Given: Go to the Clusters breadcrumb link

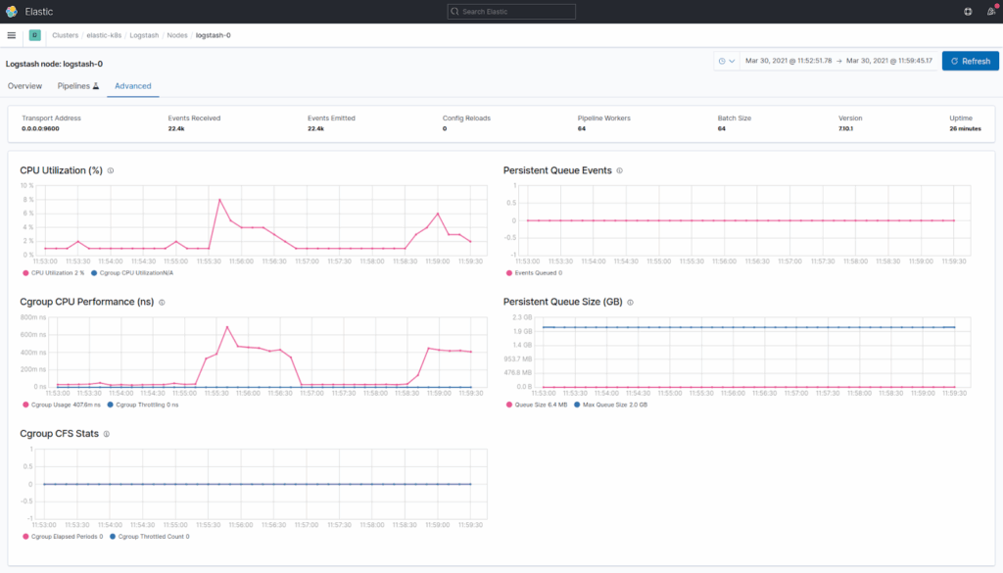Looking at the screenshot, I should [66, 35].
